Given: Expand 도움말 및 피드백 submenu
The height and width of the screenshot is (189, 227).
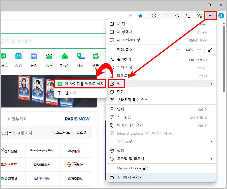Looking at the screenshot, I should click(161, 159).
